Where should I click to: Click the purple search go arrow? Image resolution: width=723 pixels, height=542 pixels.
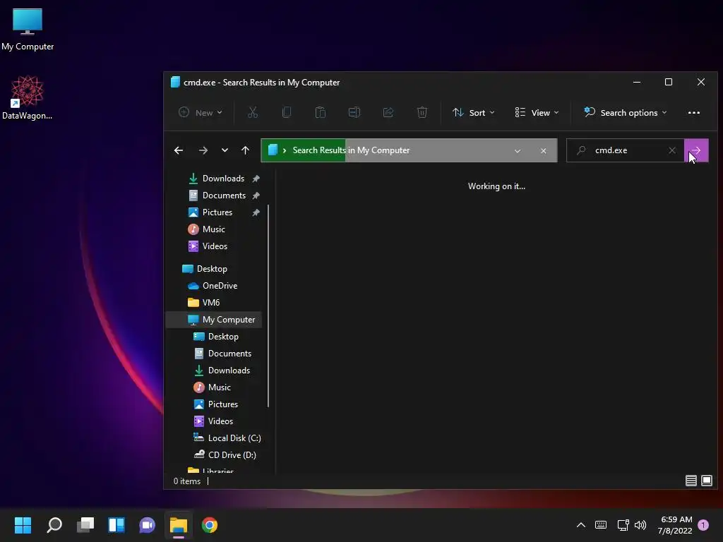click(x=696, y=150)
